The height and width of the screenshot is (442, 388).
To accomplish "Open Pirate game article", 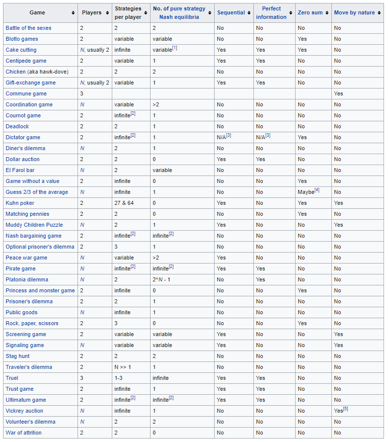I will tap(20, 268).
